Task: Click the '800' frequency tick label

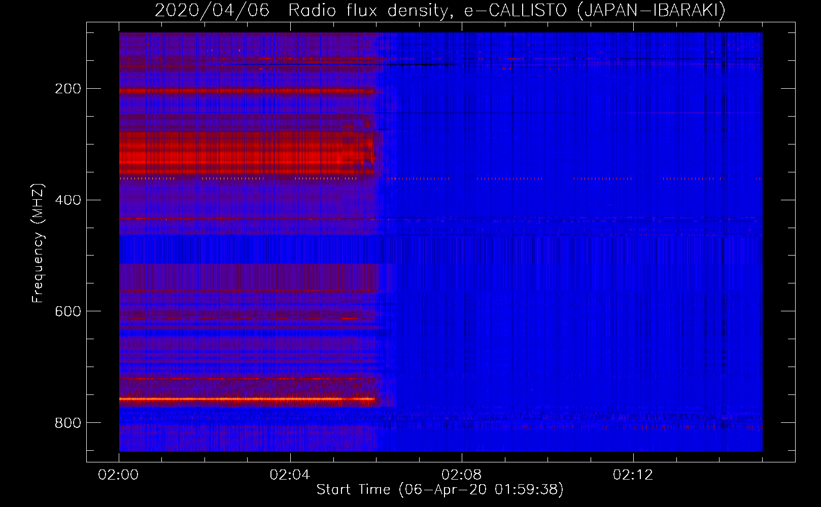Action: click(68, 423)
